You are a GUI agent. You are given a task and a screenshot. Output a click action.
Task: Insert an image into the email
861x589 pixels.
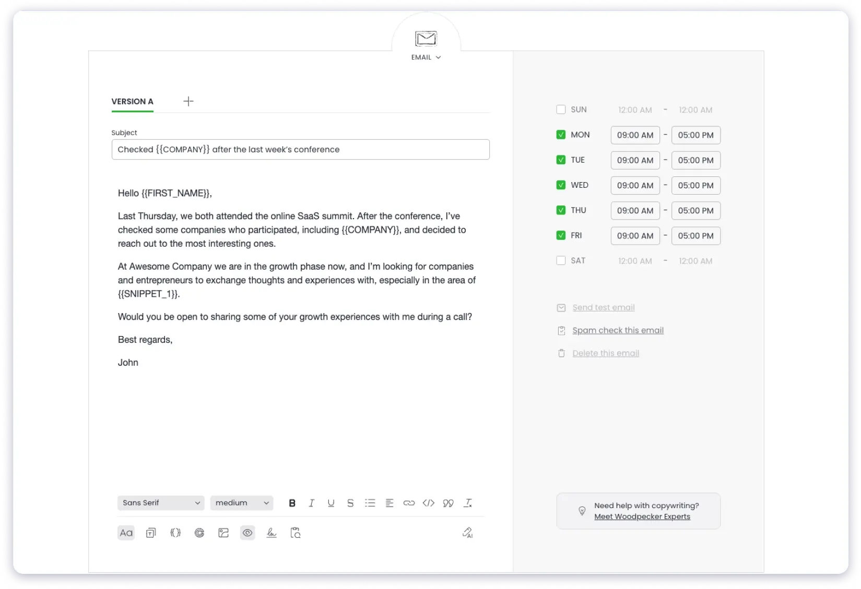pyautogui.click(x=223, y=533)
